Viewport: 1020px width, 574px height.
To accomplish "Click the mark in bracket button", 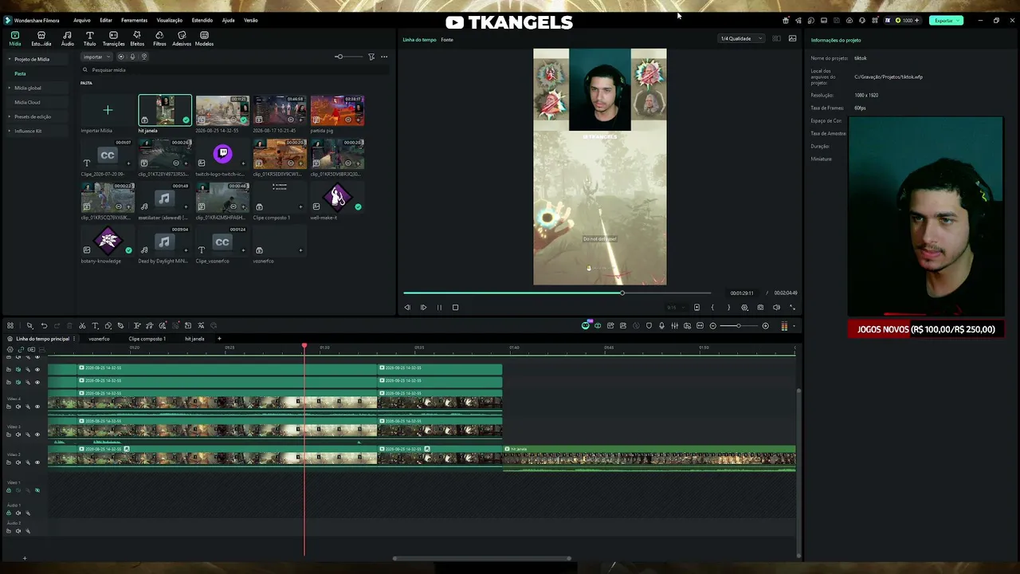I will click(x=712, y=307).
